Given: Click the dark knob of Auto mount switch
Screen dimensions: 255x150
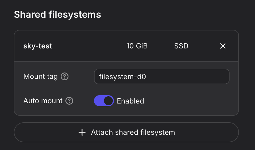Looking at the screenshot, I should click(x=109, y=101).
